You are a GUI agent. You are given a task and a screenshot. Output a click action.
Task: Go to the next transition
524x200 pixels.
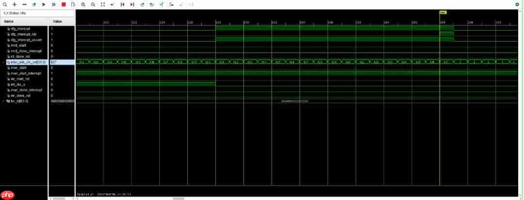[x=152, y=5]
